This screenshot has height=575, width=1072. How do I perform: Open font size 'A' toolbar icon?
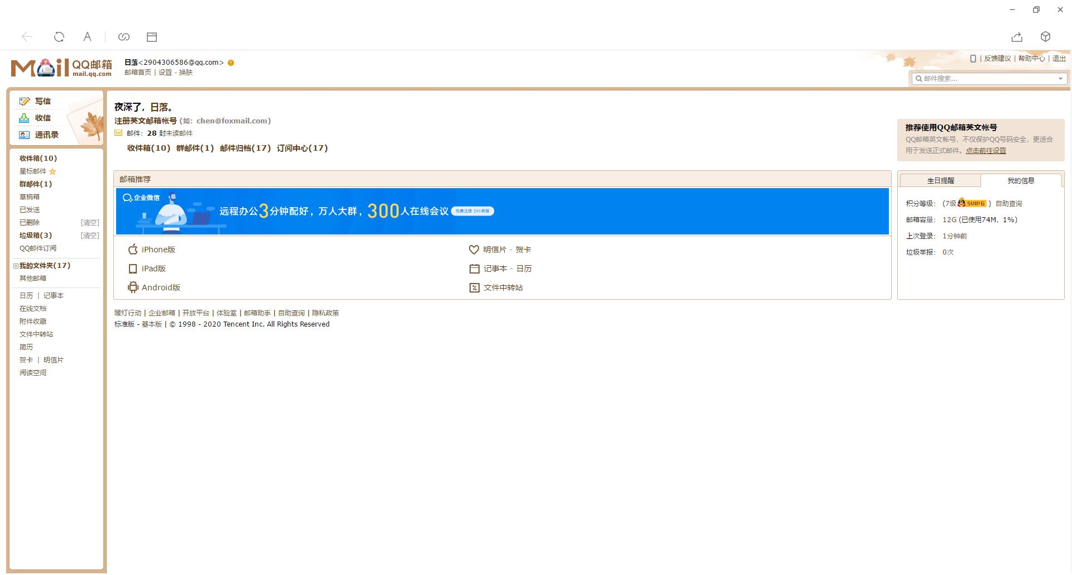pos(87,37)
